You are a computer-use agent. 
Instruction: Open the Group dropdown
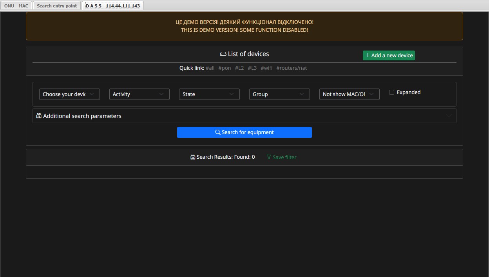279,94
